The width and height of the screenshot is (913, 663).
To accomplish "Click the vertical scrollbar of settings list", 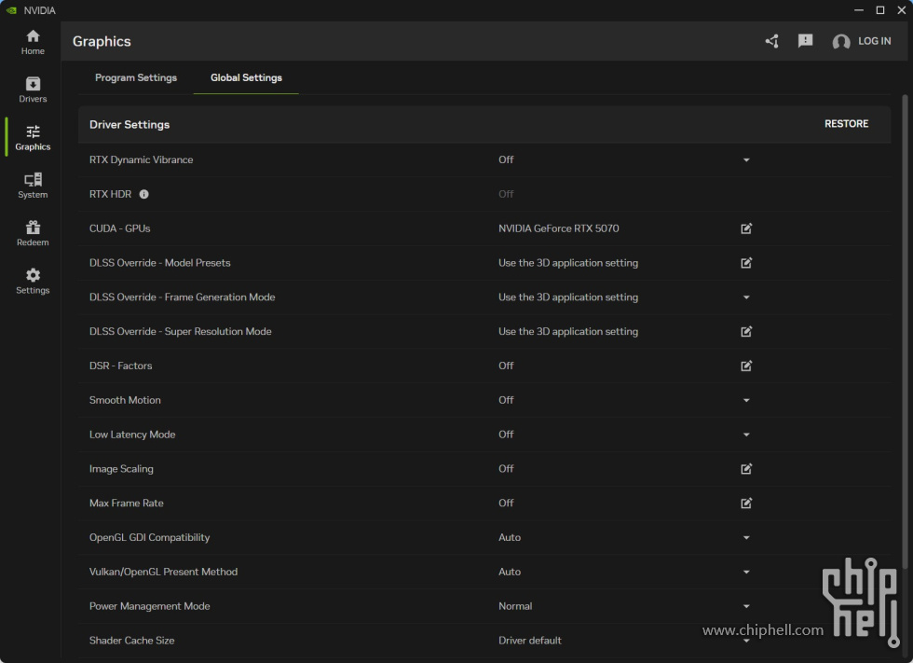I will pos(905,332).
